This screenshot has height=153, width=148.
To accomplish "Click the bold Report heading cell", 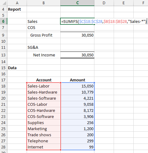I will click(x=17, y=9).
